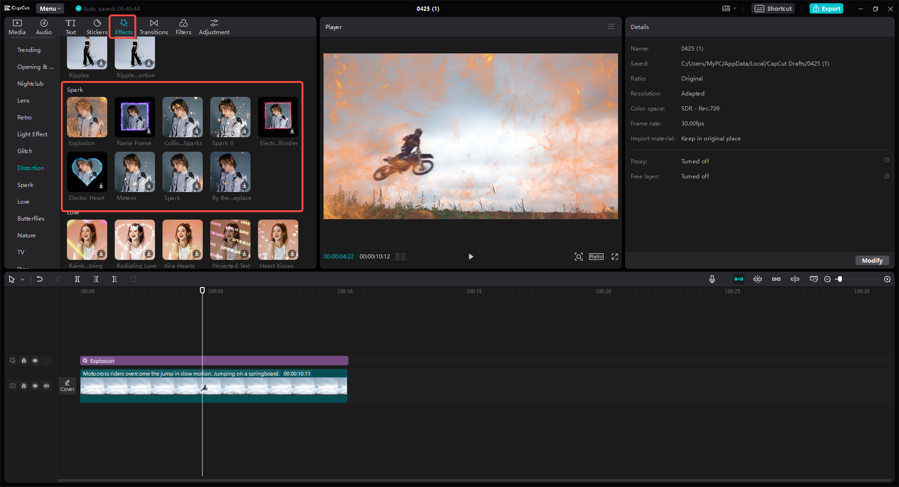Open the Adjustment panel
899x487 pixels.
tap(214, 26)
